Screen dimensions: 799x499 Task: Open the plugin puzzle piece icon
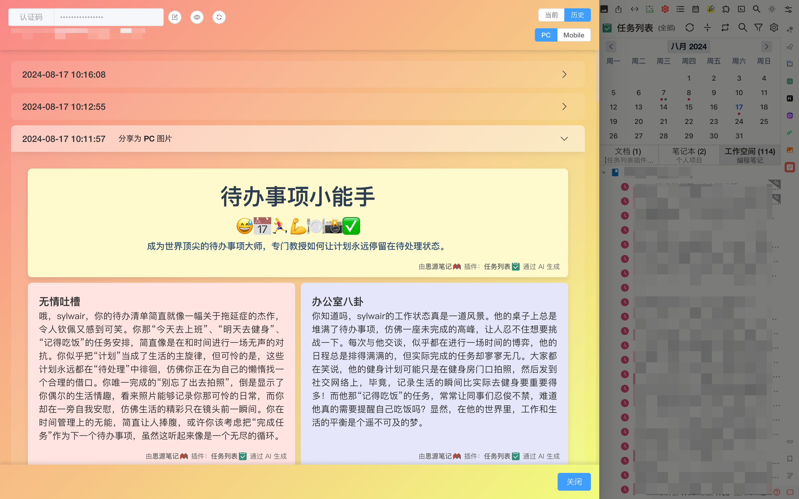click(726, 9)
